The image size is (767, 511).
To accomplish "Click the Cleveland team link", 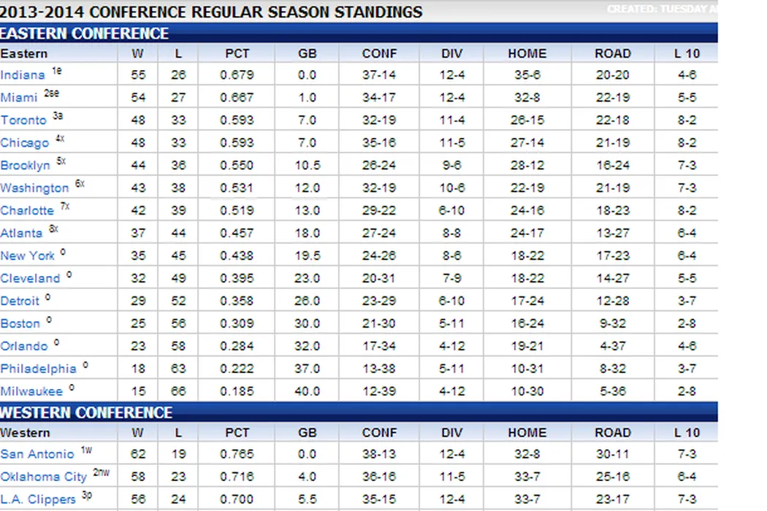I will click(30, 279).
